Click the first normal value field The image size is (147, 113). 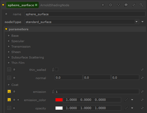point(69,77)
